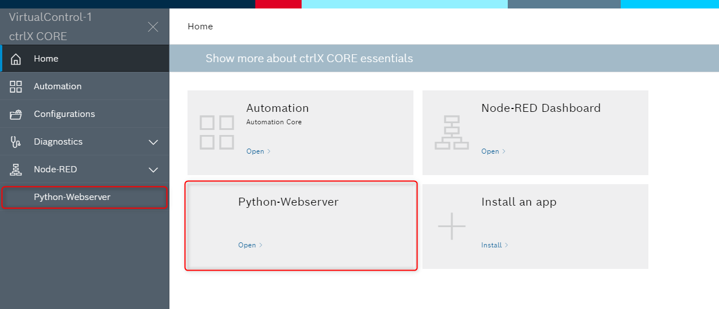
Task: Select the Node-RED menu item
Action: click(85, 169)
